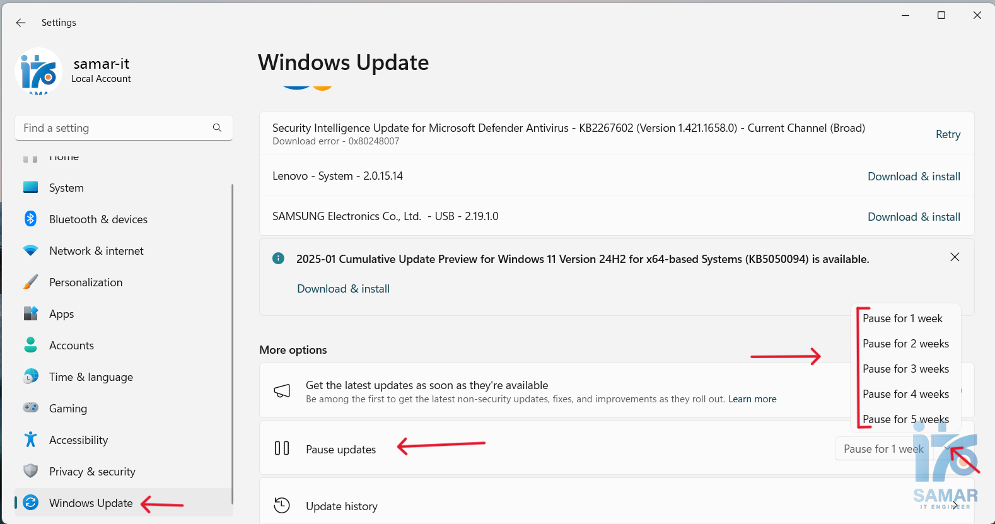Retry the Defender Antivirus update
995x524 pixels.
pyautogui.click(x=948, y=134)
